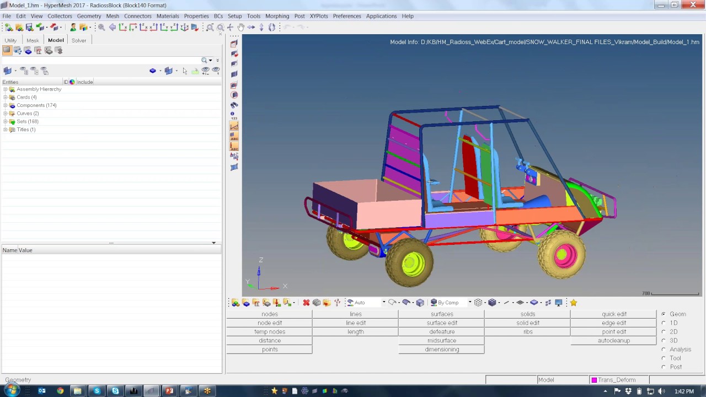Screen dimensions: 706x397
Task: Switch to the Utility tab
Action: tap(10, 40)
